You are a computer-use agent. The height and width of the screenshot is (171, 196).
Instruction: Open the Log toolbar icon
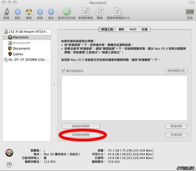(190, 12)
